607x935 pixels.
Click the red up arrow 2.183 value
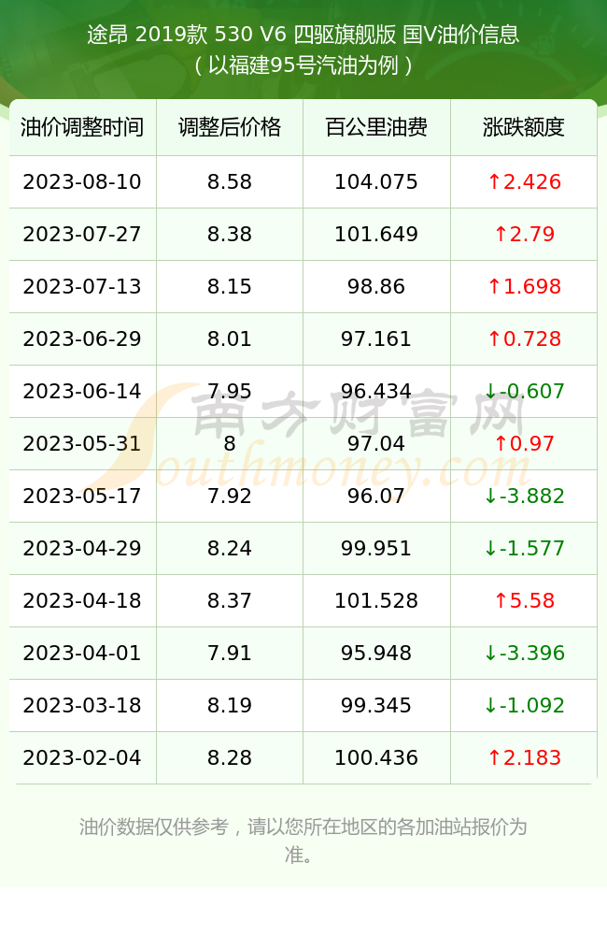point(524,758)
